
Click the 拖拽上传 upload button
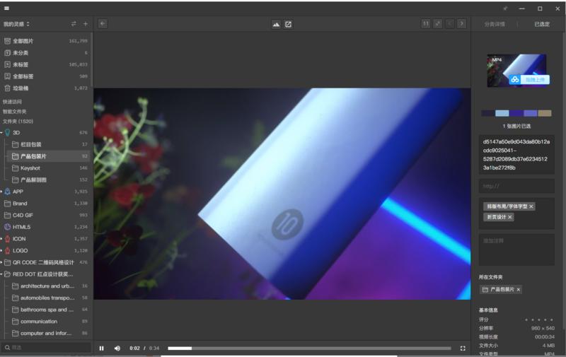[x=531, y=79]
